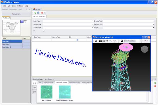Open the WA 11H.bmp inspection picture thumbnail
The image size is (158, 105).
tap(47, 92)
